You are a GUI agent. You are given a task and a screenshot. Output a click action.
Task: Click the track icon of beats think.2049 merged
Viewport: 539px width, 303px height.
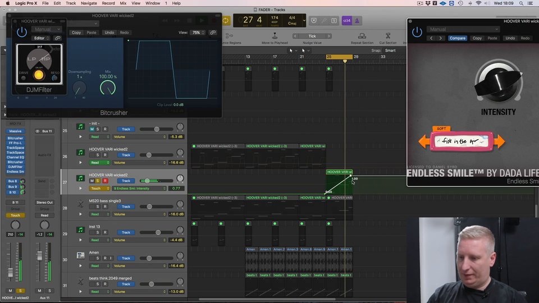coord(80,281)
